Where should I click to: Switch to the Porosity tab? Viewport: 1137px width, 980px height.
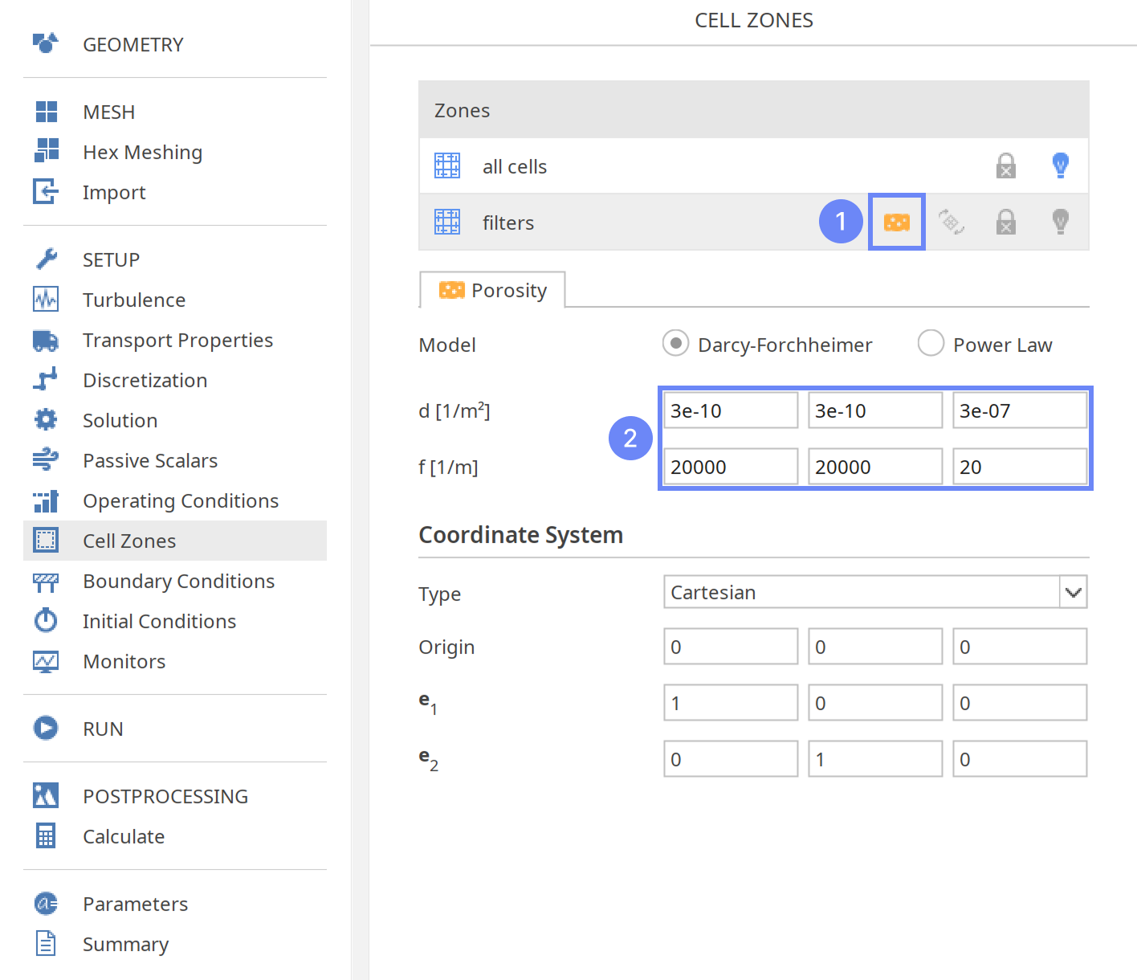coord(493,290)
